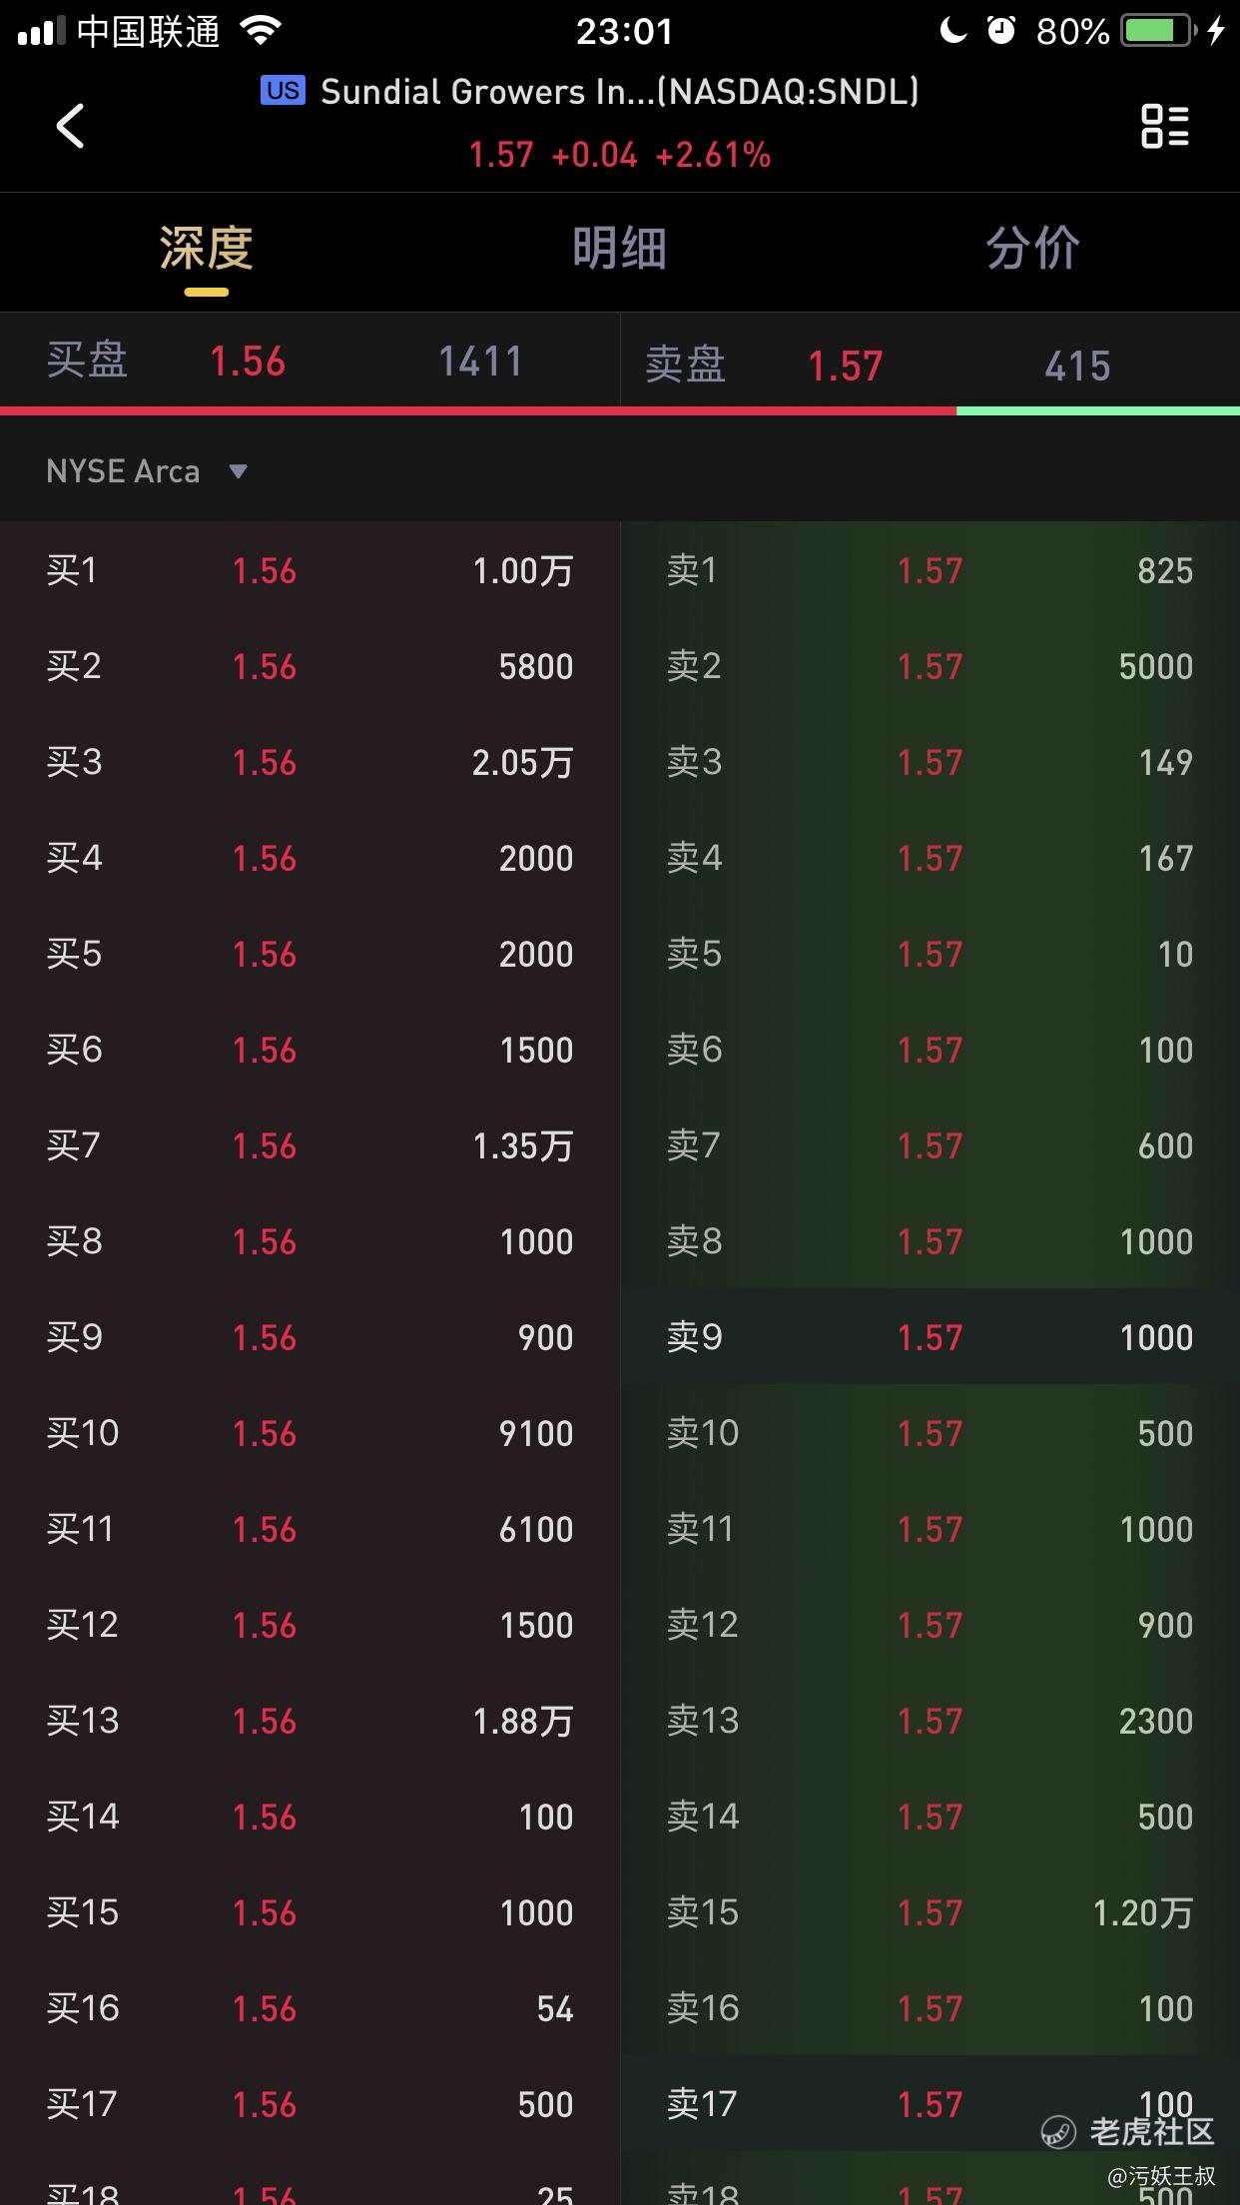Select the 买1 bid row

[x=310, y=570]
